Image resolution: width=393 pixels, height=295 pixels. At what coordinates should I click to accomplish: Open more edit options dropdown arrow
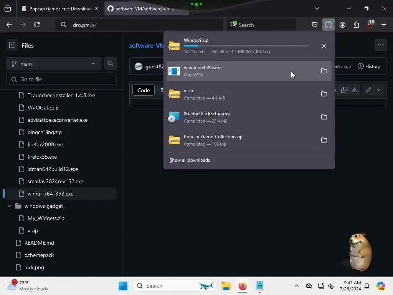pos(378,90)
